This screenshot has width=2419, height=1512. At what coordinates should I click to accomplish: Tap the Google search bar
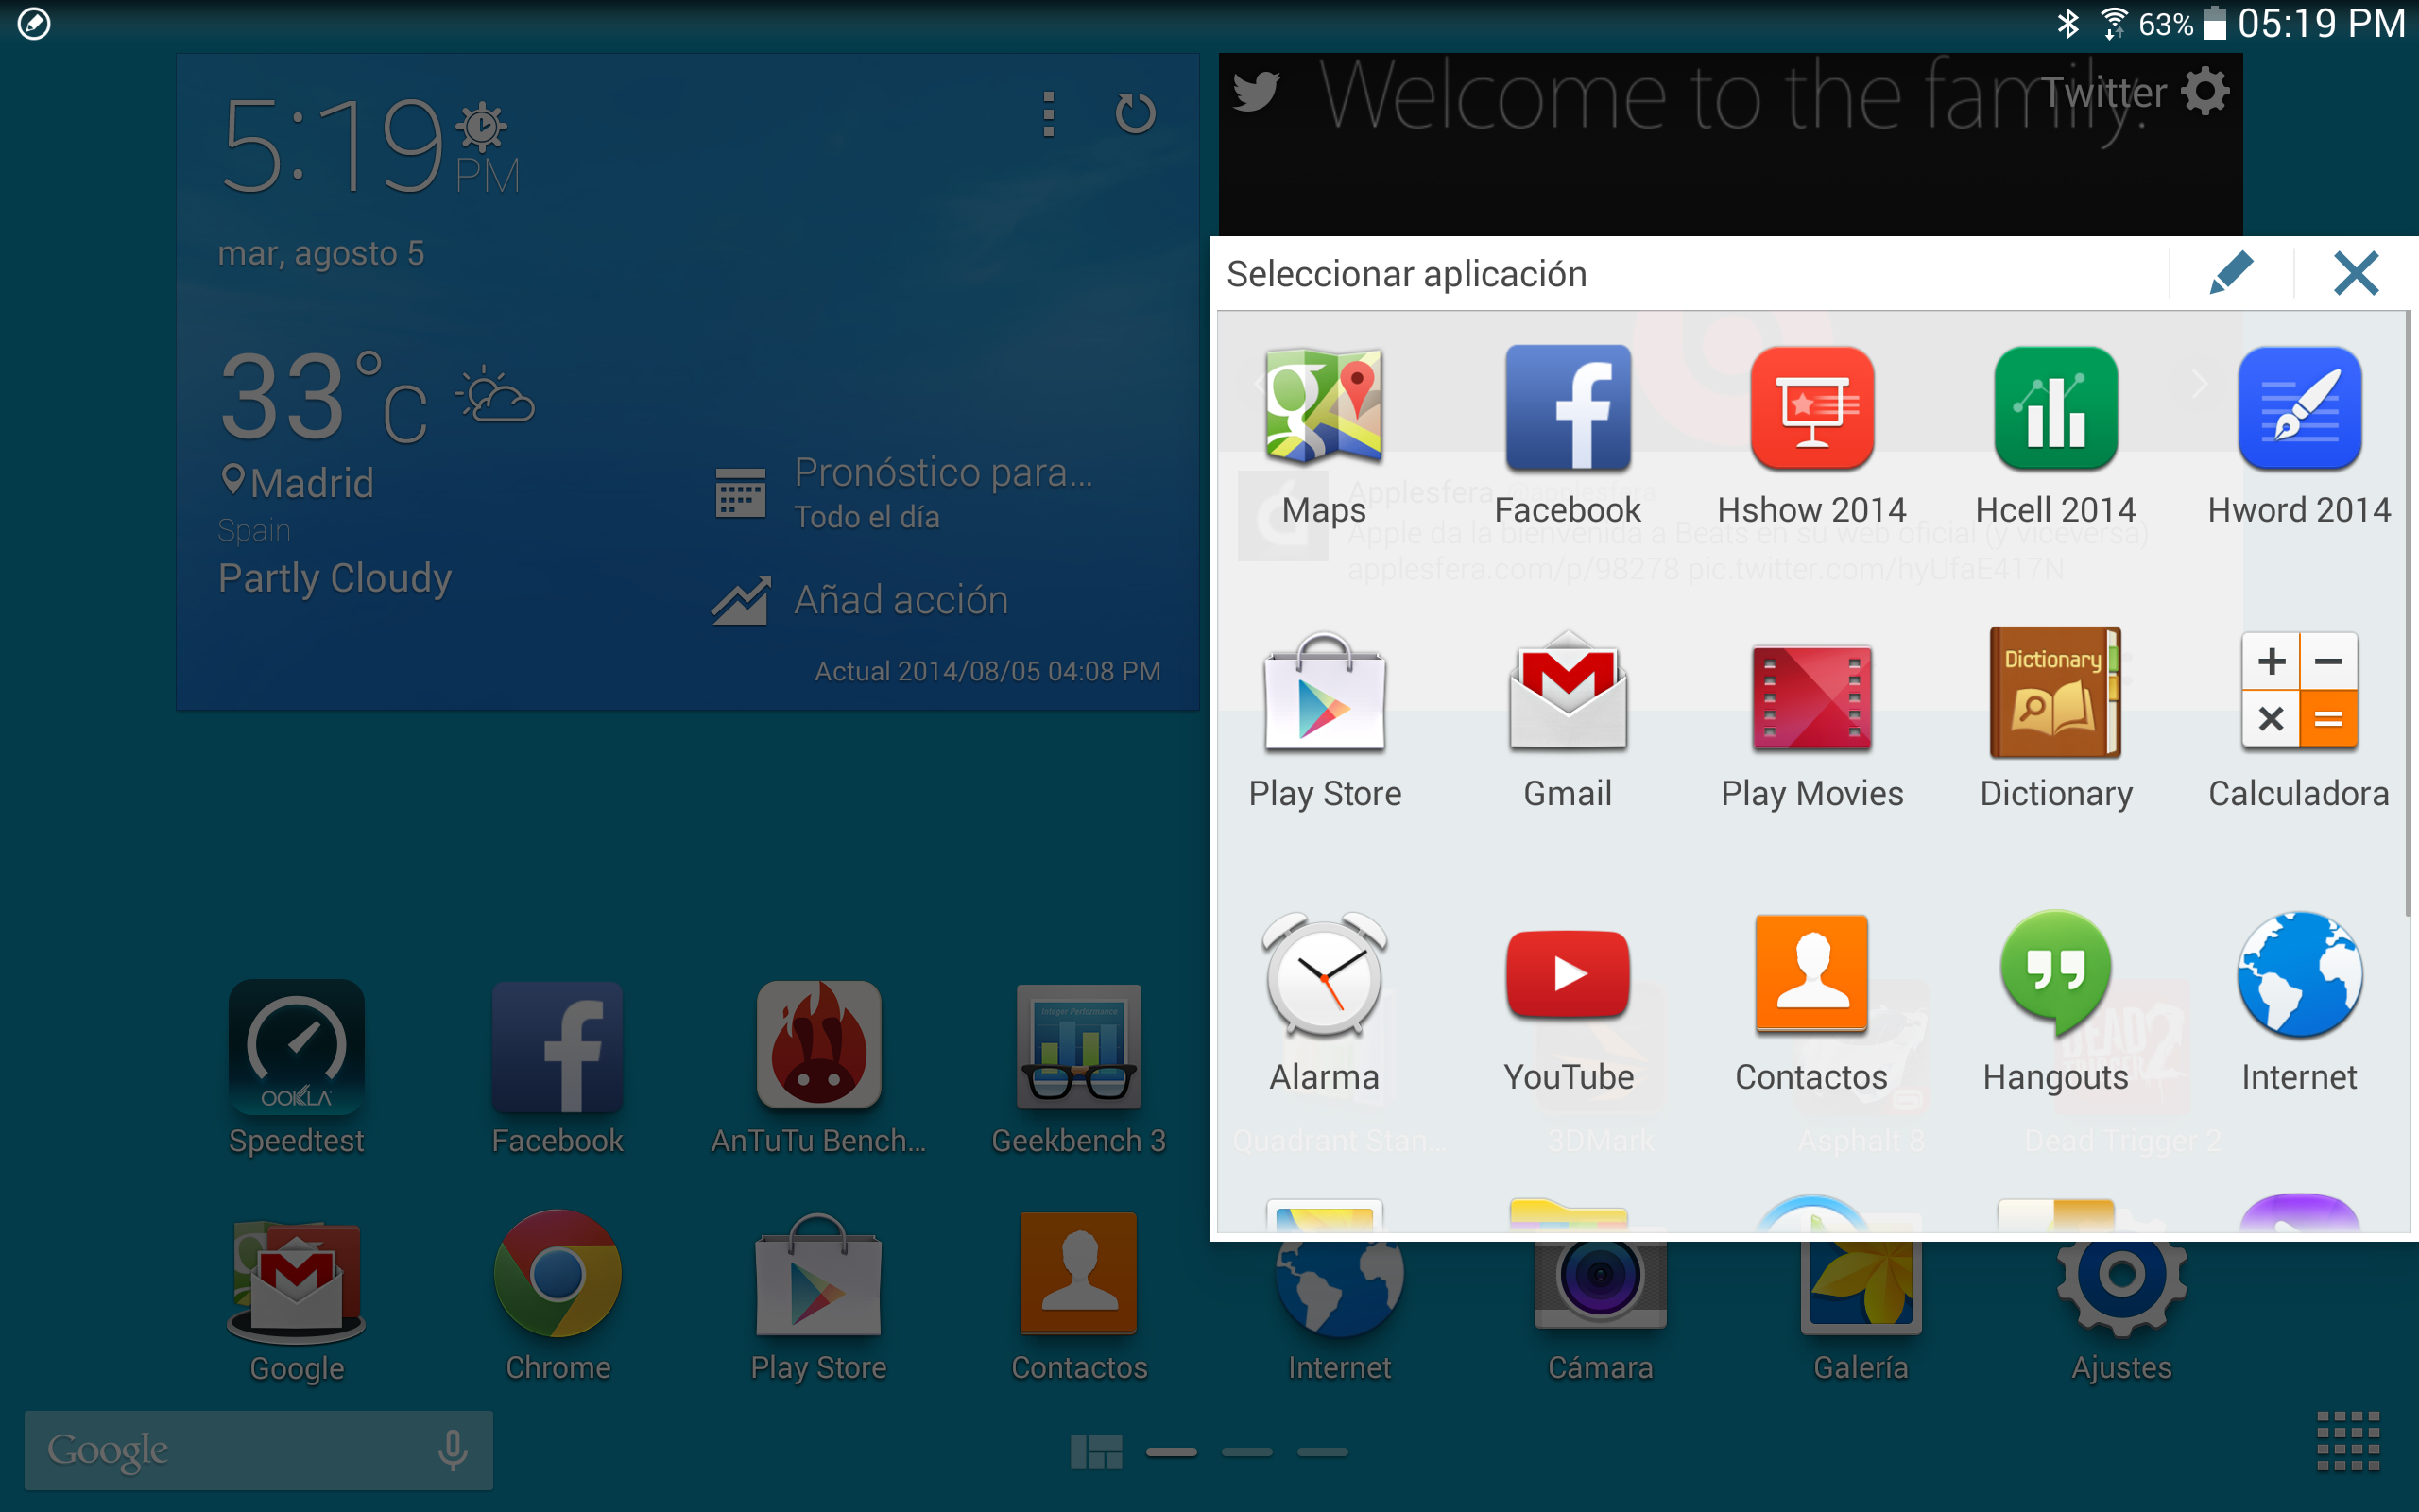(x=258, y=1450)
